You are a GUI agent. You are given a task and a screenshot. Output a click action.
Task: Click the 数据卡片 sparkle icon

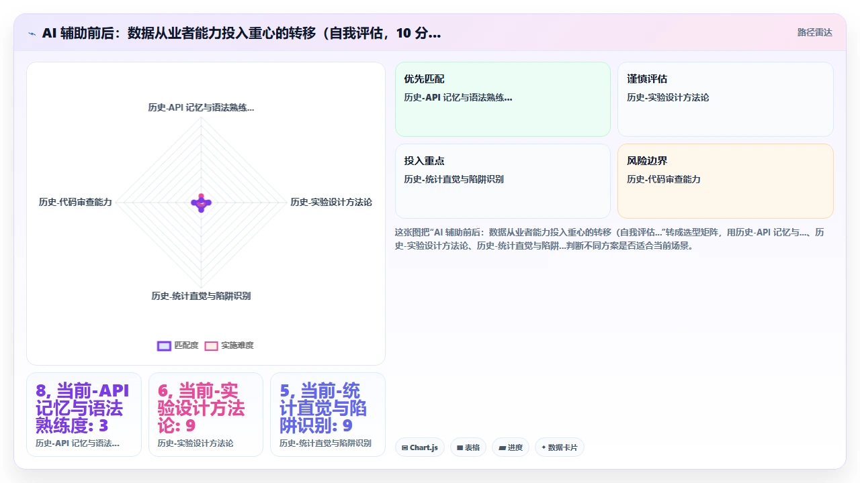tap(544, 447)
